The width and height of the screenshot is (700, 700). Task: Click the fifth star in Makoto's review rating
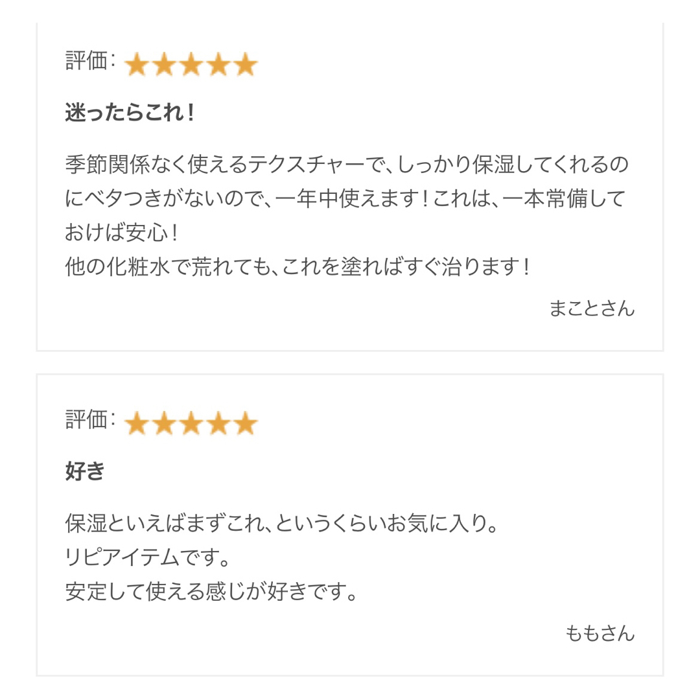tap(246, 64)
